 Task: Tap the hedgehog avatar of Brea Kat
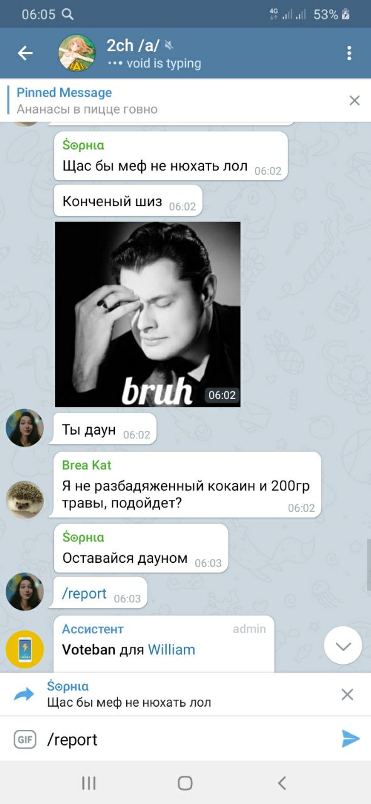coord(24,500)
